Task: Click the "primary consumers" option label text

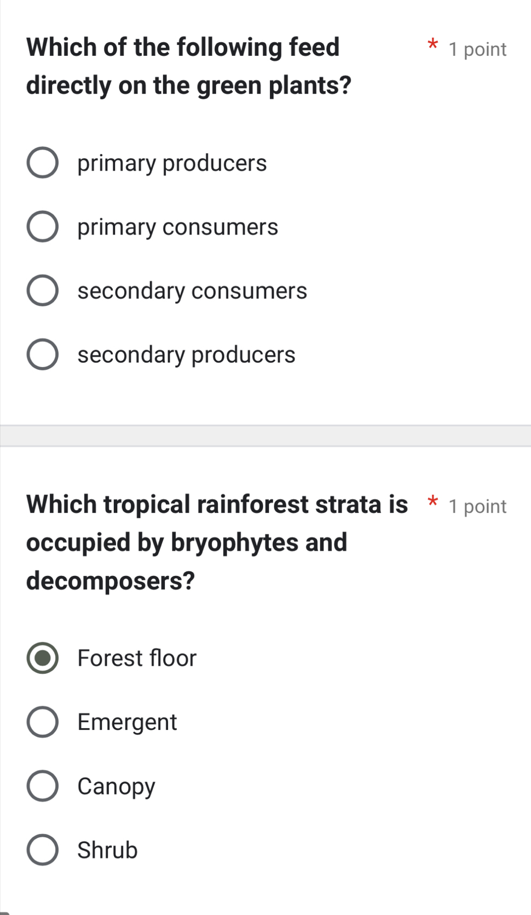Action: (177, 227)
